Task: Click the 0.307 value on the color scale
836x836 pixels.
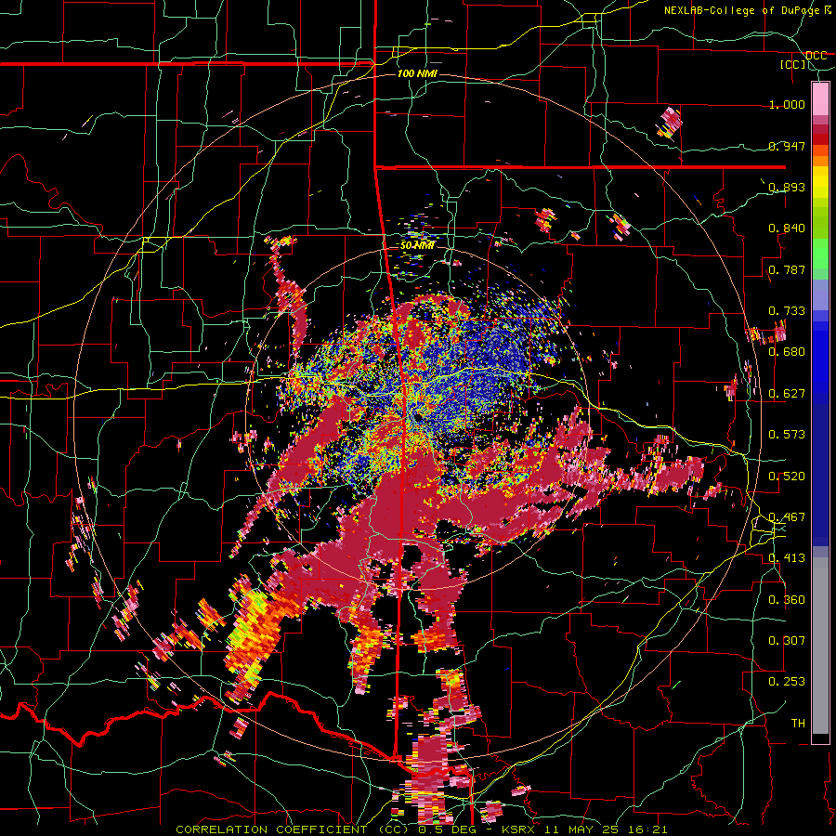Action: (787, 641)
